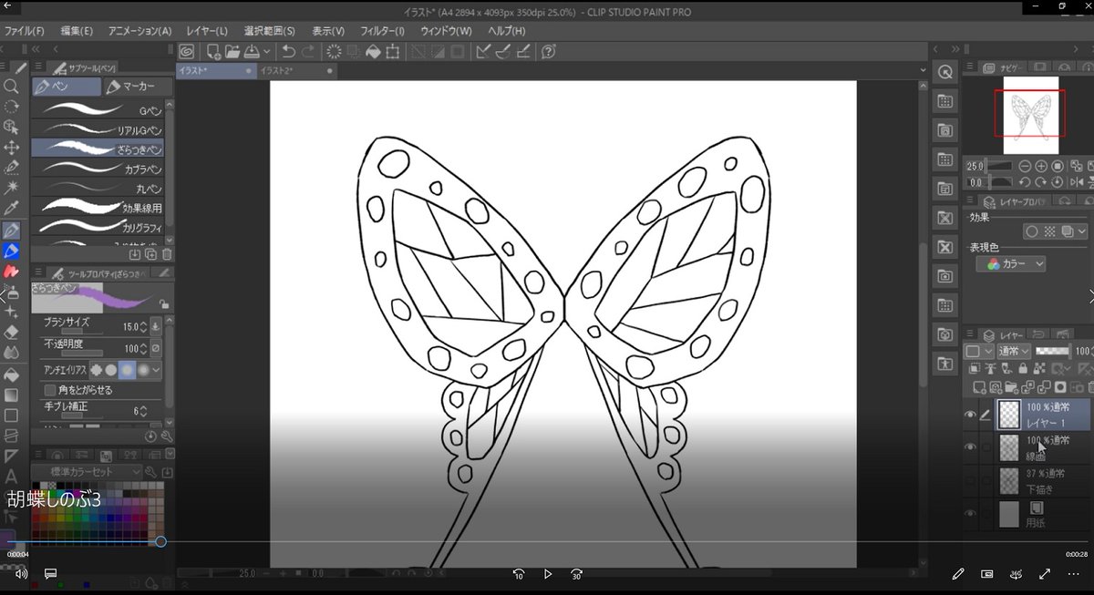Select the Text tool
Screen dimensions: 1094x595
pyautogui.click(x=11, y=476)
